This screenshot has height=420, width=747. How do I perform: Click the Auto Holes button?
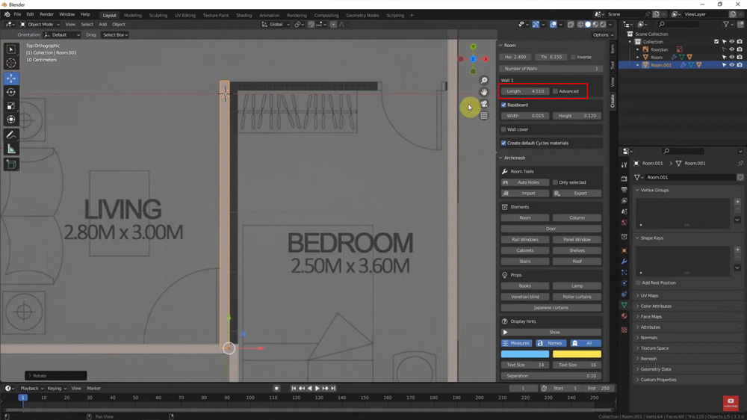(x=525, y=182)
